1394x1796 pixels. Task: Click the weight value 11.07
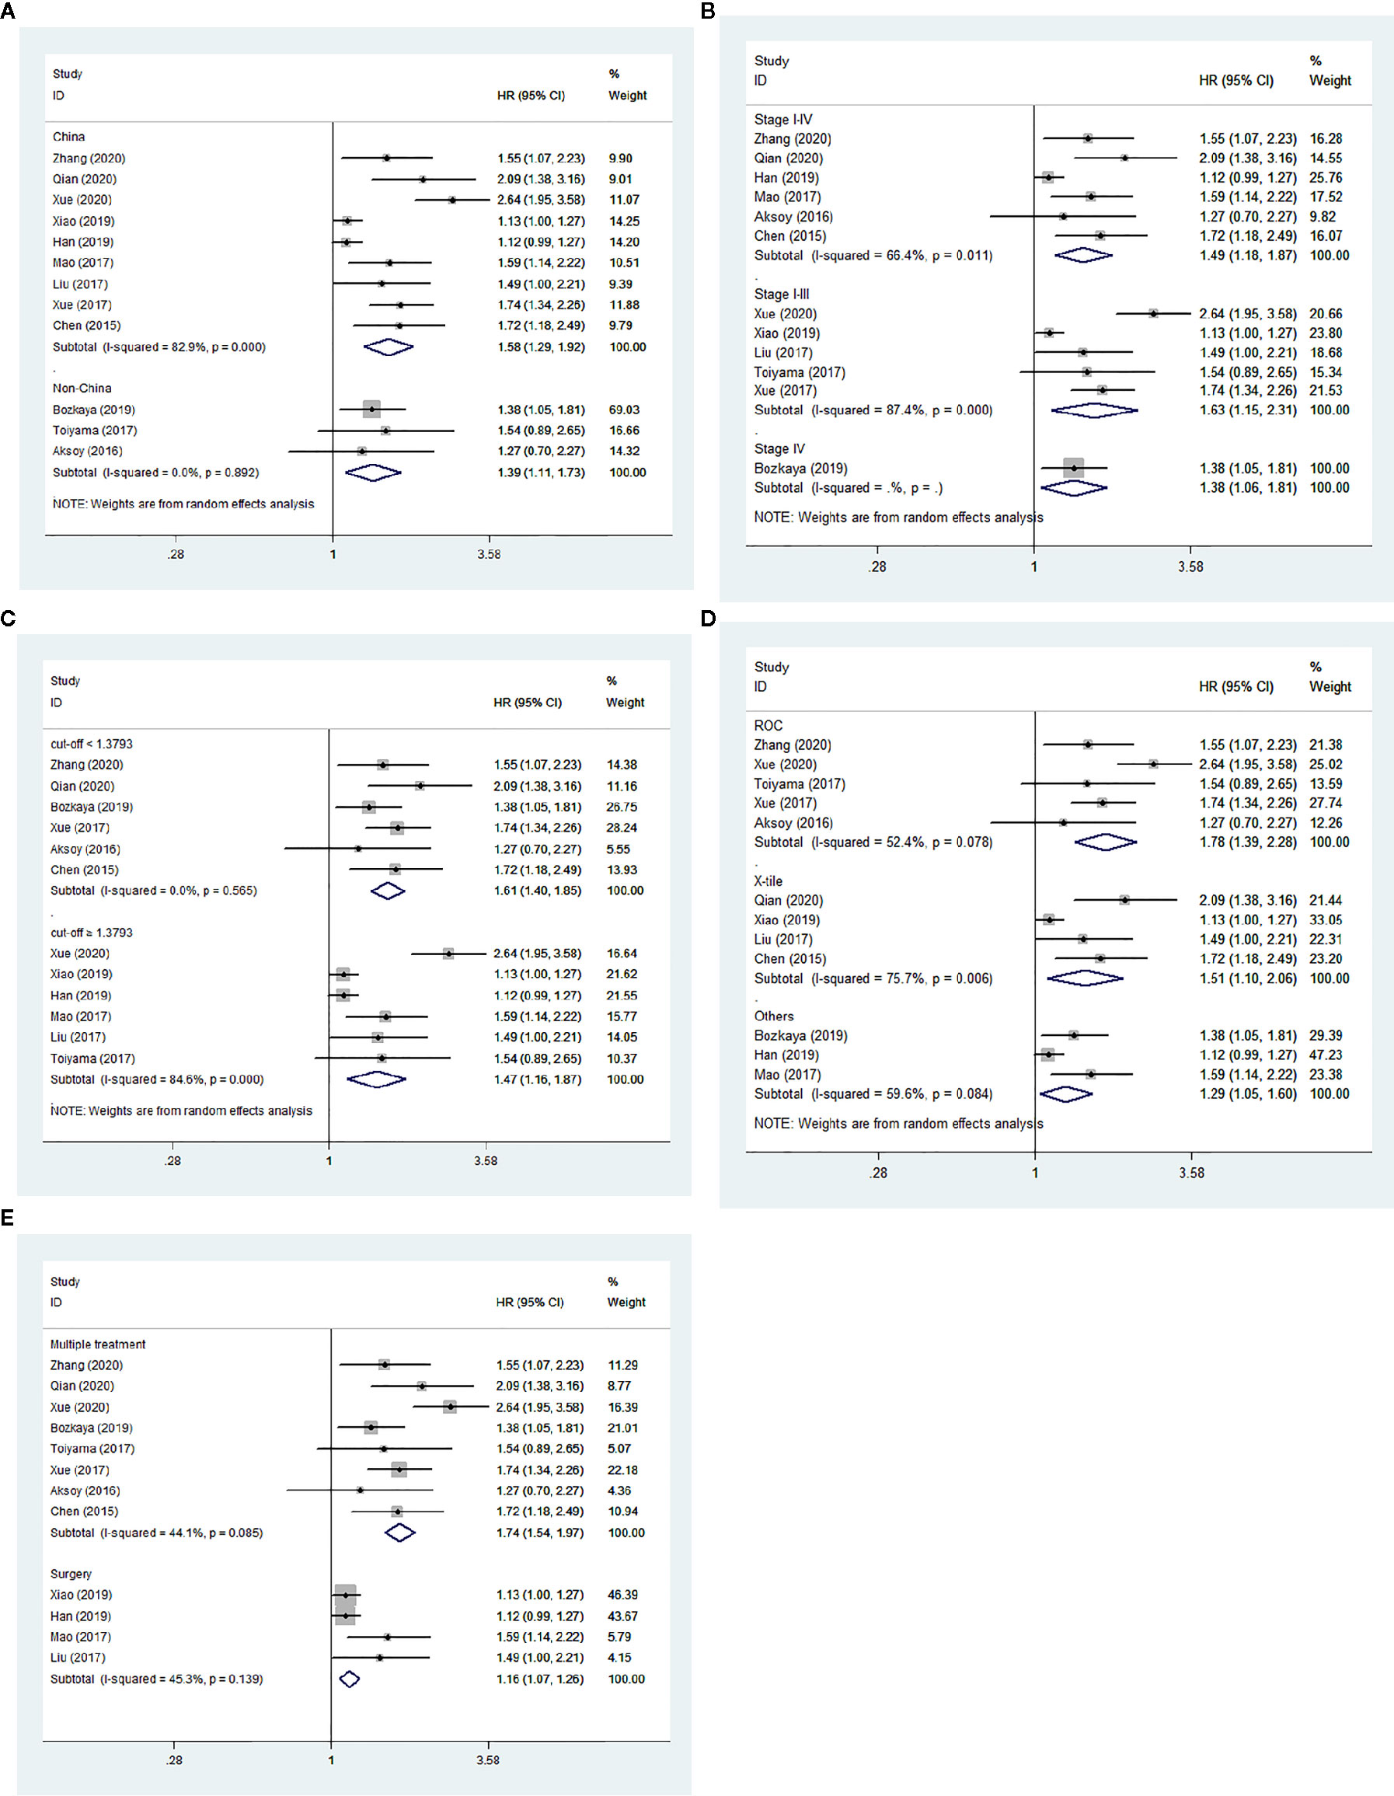coord(624,200)
